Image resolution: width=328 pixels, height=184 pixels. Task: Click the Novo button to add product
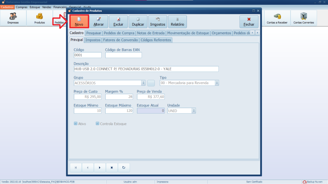(79, 21)
